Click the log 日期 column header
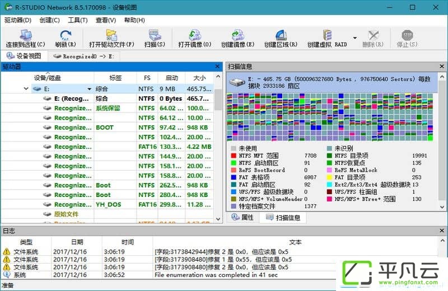Image resolution: width=448 pixels, height=291 pixels. pos(77,242)
